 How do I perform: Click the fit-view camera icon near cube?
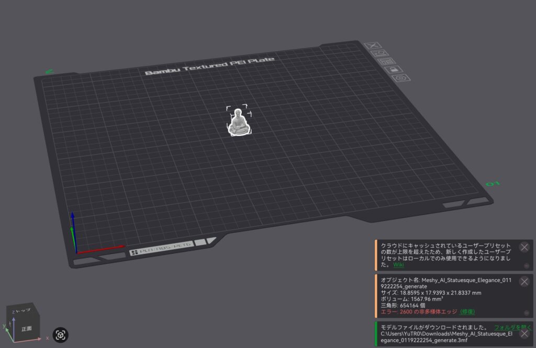(x=61, y=334)
